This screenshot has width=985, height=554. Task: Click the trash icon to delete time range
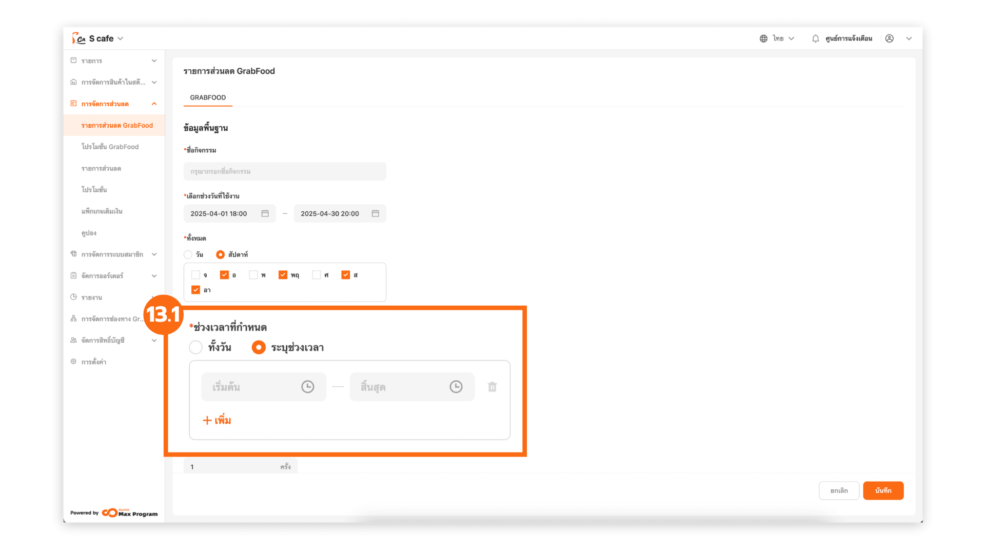coord(492,387)
